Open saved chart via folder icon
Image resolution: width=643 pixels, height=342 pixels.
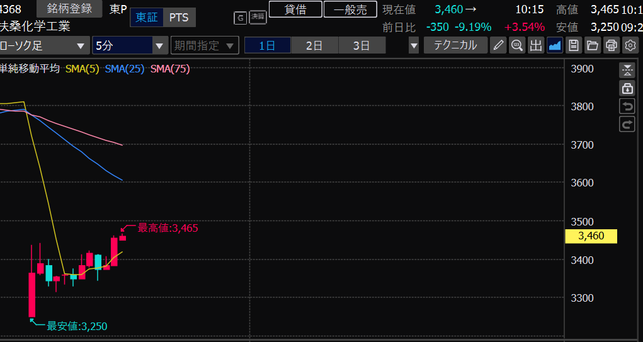click(593, 45)
